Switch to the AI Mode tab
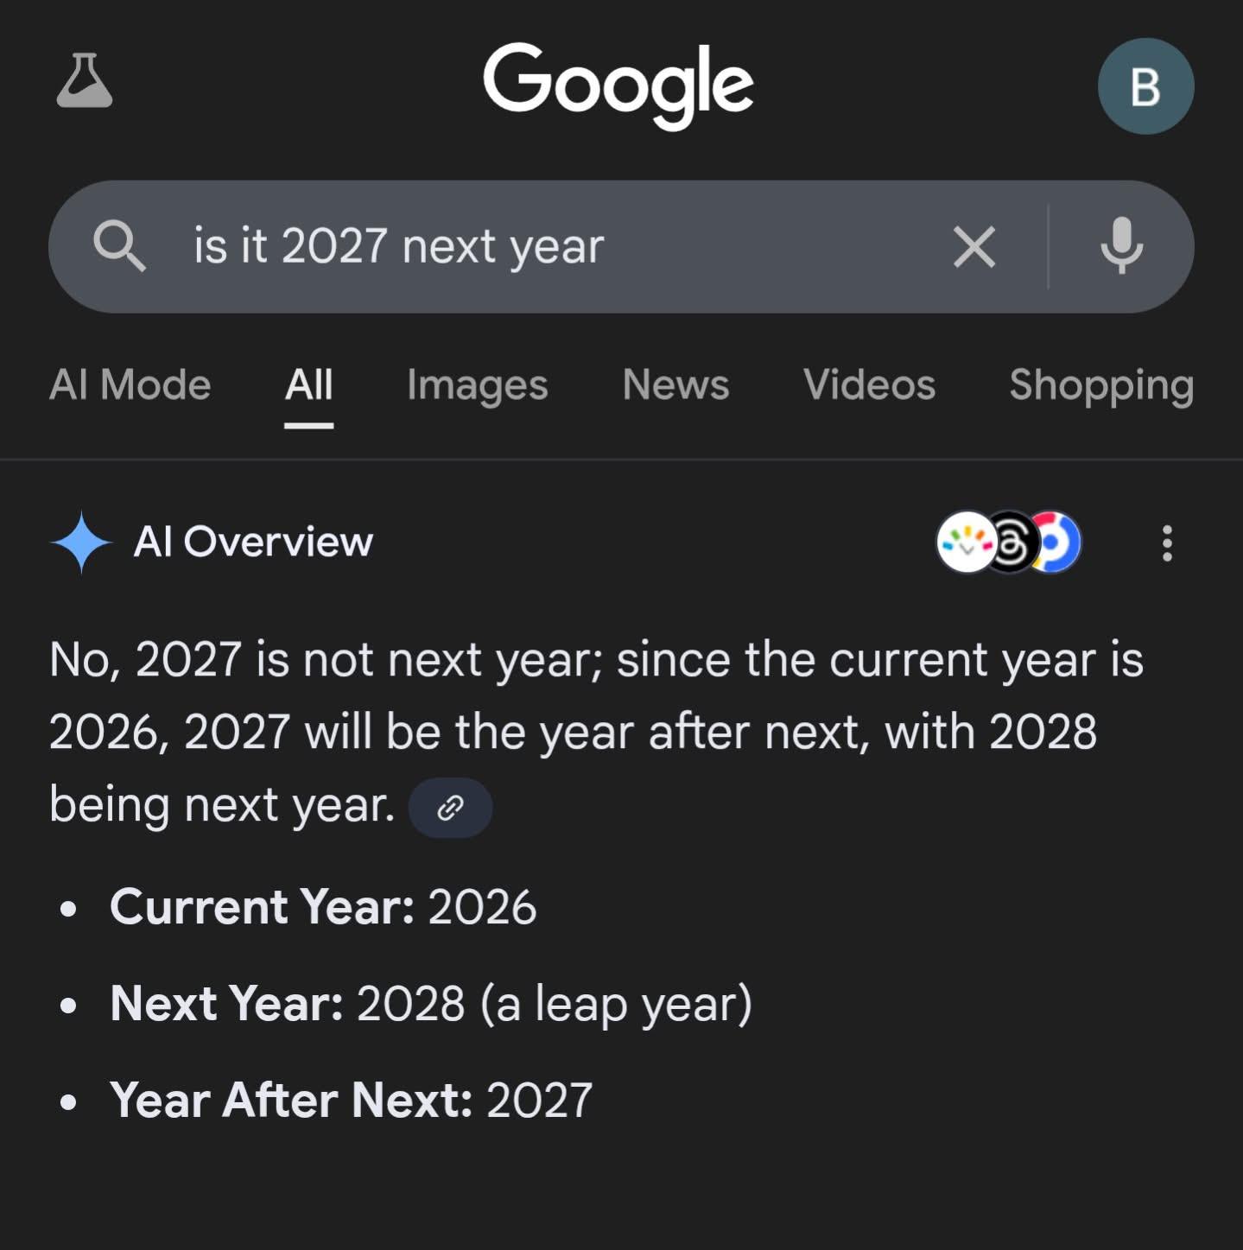 point(130,384)
